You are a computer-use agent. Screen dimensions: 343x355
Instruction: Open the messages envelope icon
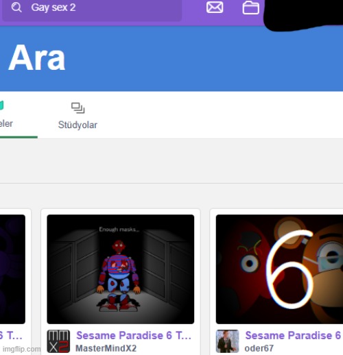(x=215, y=7)
